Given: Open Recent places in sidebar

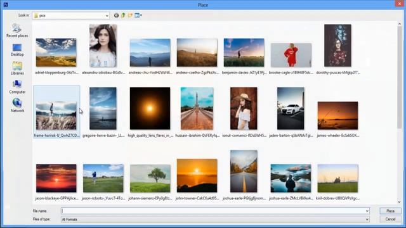Looking at the screenshot, I should click(17, 31).
